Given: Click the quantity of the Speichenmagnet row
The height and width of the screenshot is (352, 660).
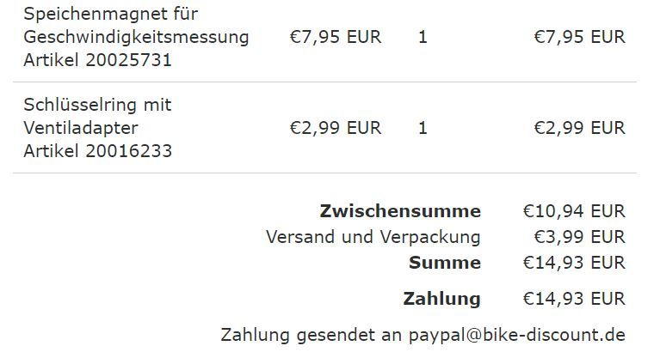Looking at the screenshot, I should click(423, 37).
